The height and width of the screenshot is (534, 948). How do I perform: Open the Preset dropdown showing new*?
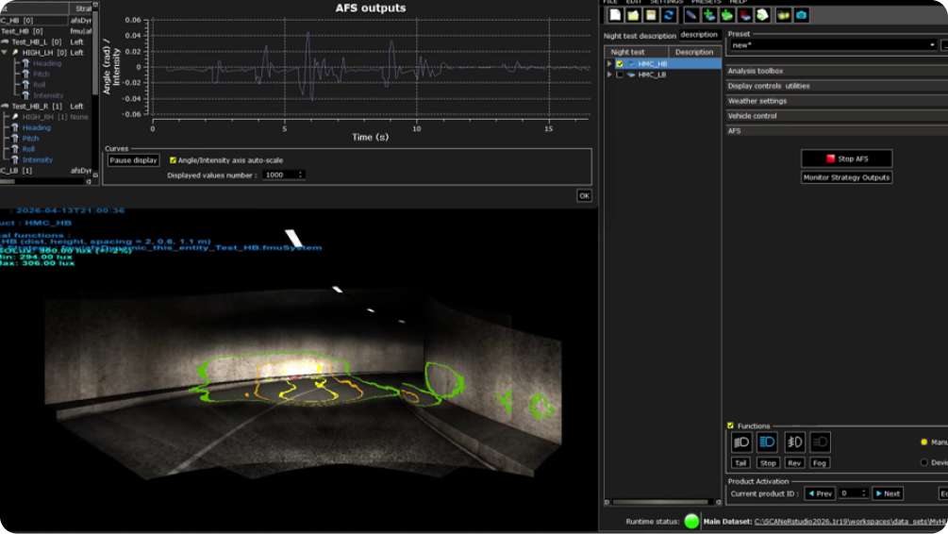[x=835, y=45]
